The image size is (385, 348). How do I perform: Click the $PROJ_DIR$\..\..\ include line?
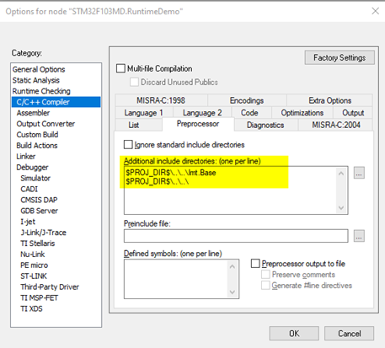(158, 181)
